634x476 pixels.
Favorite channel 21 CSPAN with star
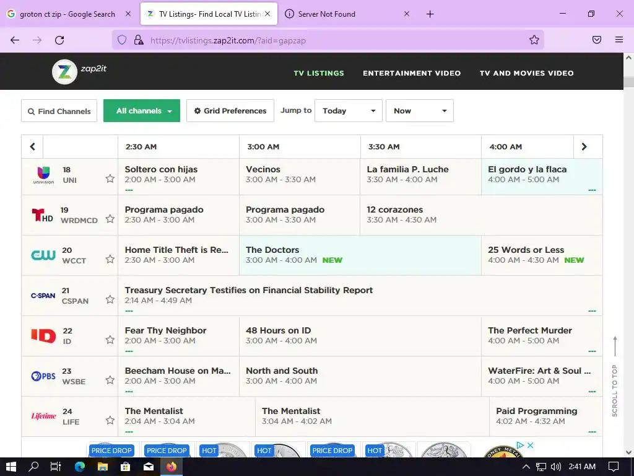coord(110,299)
